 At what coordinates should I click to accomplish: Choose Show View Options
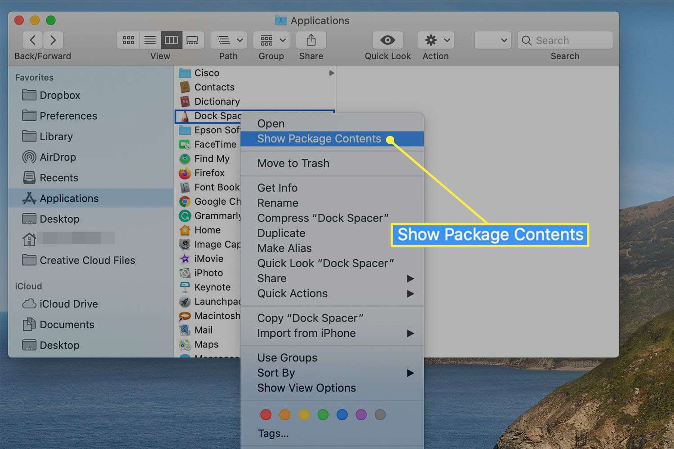pyautogui.click(x=332, y=388)
